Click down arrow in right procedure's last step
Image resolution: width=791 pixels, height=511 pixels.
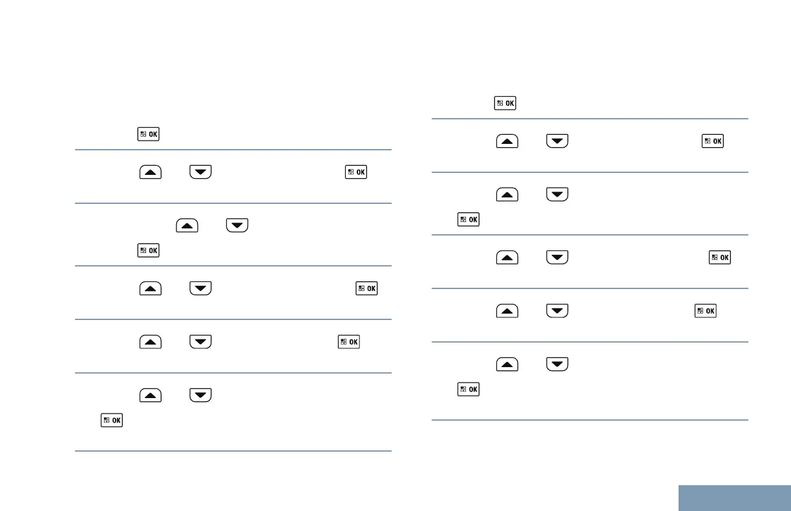pyautogui.click(x=557, y=365)
